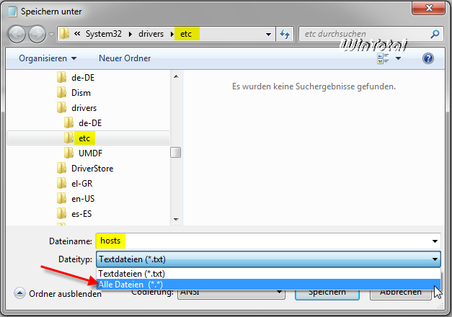Click the Abbrechen button
Screen dimensions: 452x317
(x=400, y=294)
